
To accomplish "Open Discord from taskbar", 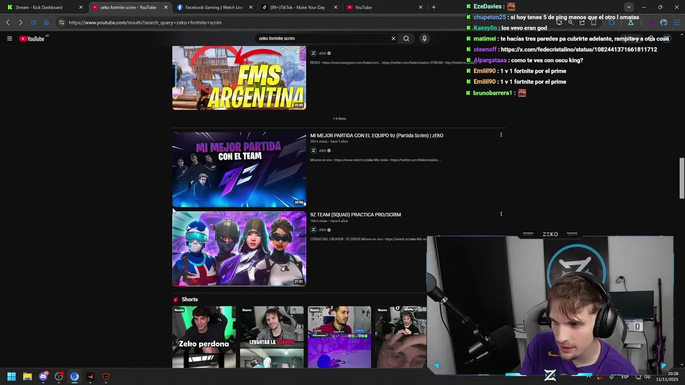I will pyautogui.click(x=43, y=376).
